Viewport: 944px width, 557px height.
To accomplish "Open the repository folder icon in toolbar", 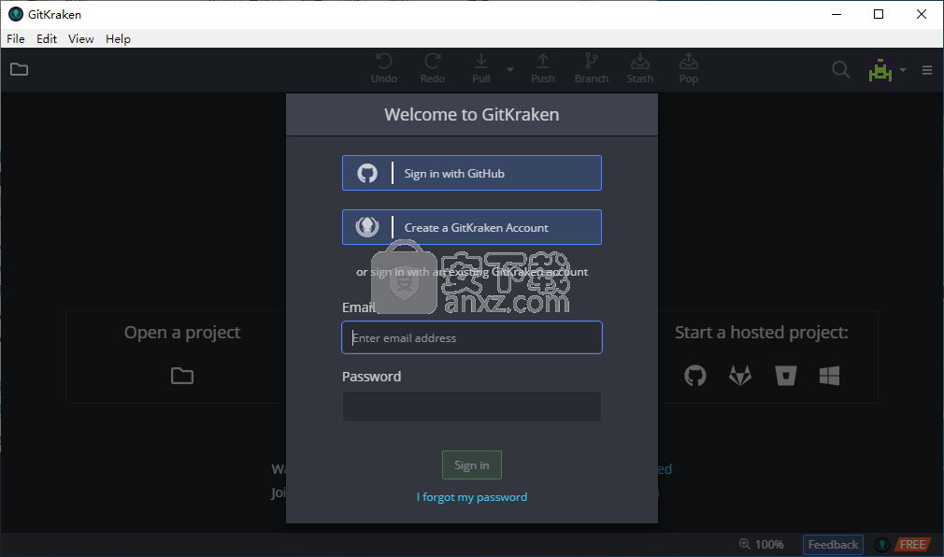I will (20, 69).
